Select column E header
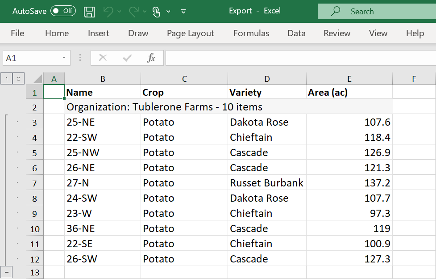 click(x=349, y=79)
